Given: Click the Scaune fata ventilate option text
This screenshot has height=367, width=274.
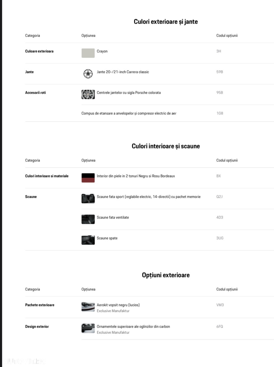Looking at the screenshot, I should 113,217.
